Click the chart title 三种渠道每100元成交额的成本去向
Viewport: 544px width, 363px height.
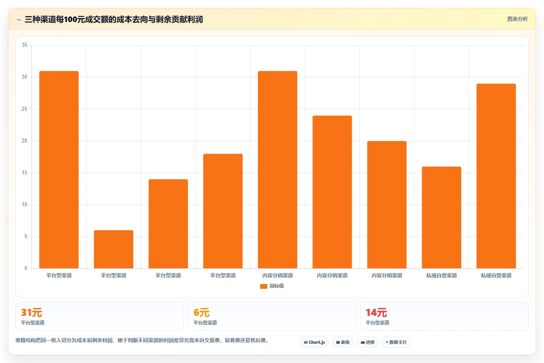click(x=114, y=19)
